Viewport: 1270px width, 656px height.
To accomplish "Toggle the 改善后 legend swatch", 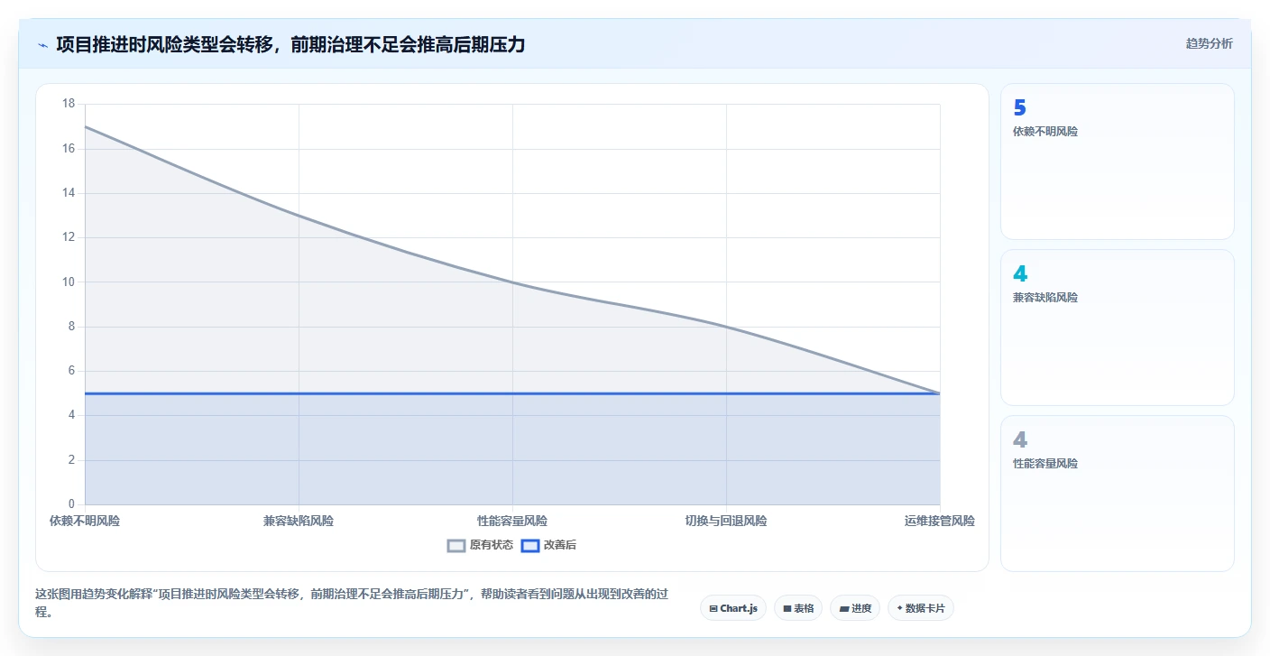I will point(530,545).
